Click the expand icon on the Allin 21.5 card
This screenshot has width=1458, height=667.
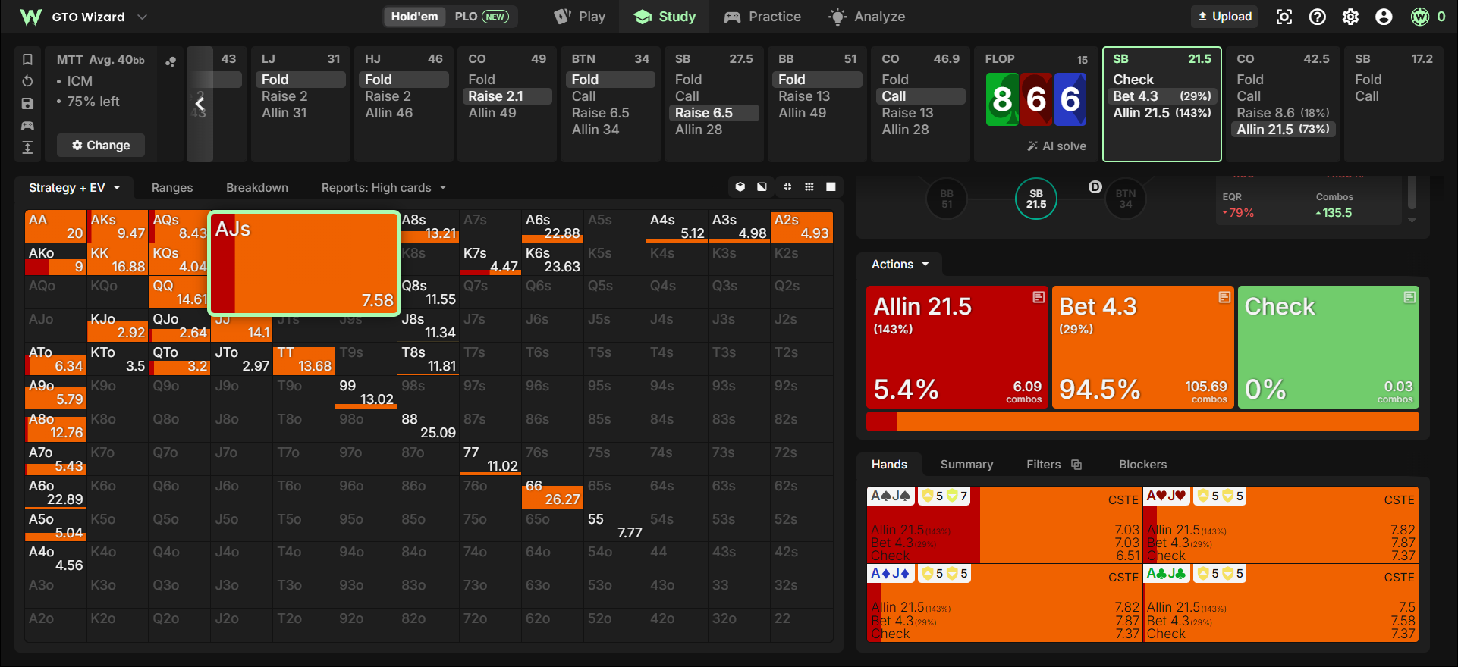1039,297
